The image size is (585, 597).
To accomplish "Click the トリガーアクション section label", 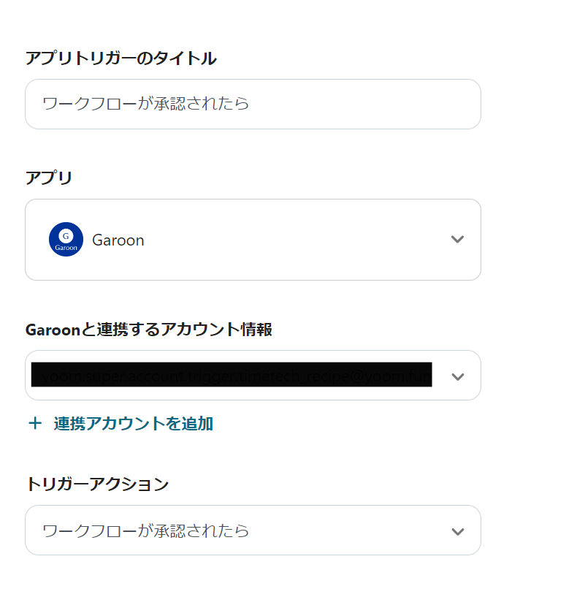I will coord(97,484).
